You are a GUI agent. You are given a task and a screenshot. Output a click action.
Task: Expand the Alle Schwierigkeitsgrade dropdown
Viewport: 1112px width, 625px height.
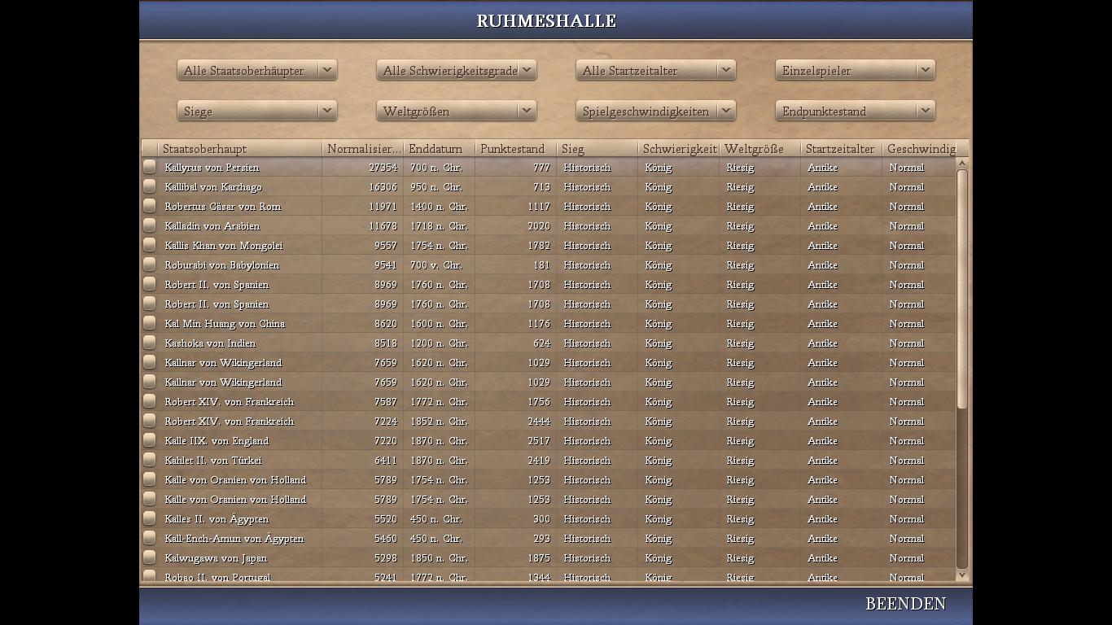pos(456,71)
